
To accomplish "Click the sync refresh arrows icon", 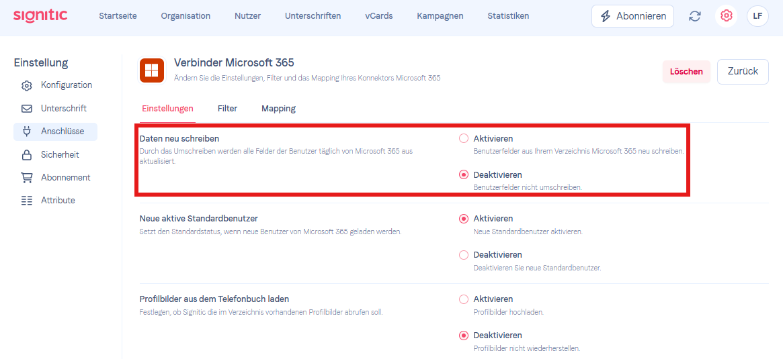I will [694, 16].
